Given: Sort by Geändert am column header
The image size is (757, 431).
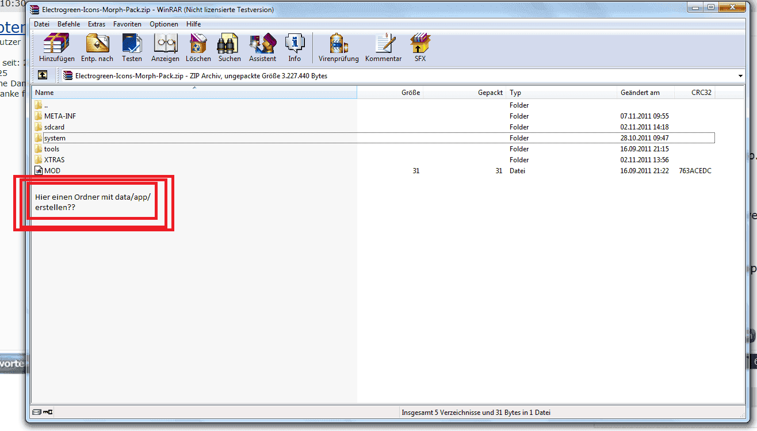Looking at the screenshot, I should click(645, 93).
